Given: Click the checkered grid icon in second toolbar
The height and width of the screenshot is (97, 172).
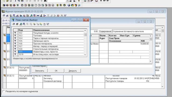Looking at the screenshot, I should pyautogui.click(x=29, y=5).
